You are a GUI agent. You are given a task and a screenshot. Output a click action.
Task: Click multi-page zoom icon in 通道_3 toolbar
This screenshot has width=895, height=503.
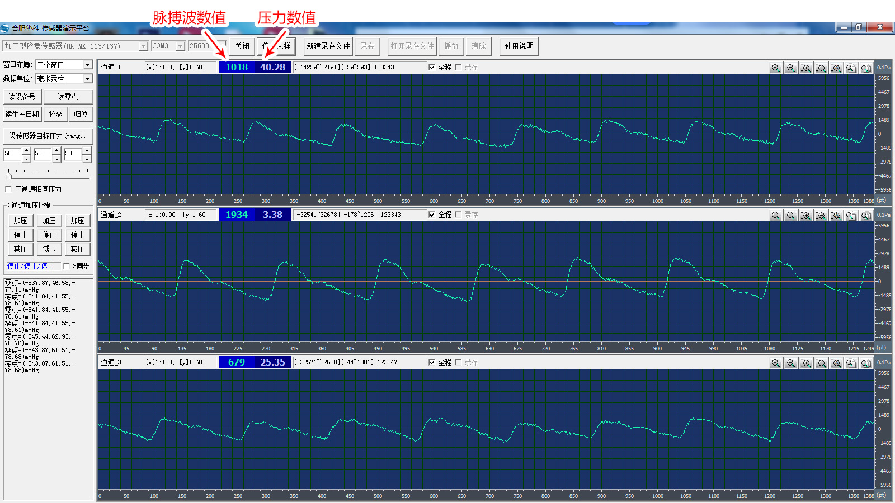pos(866,363)
